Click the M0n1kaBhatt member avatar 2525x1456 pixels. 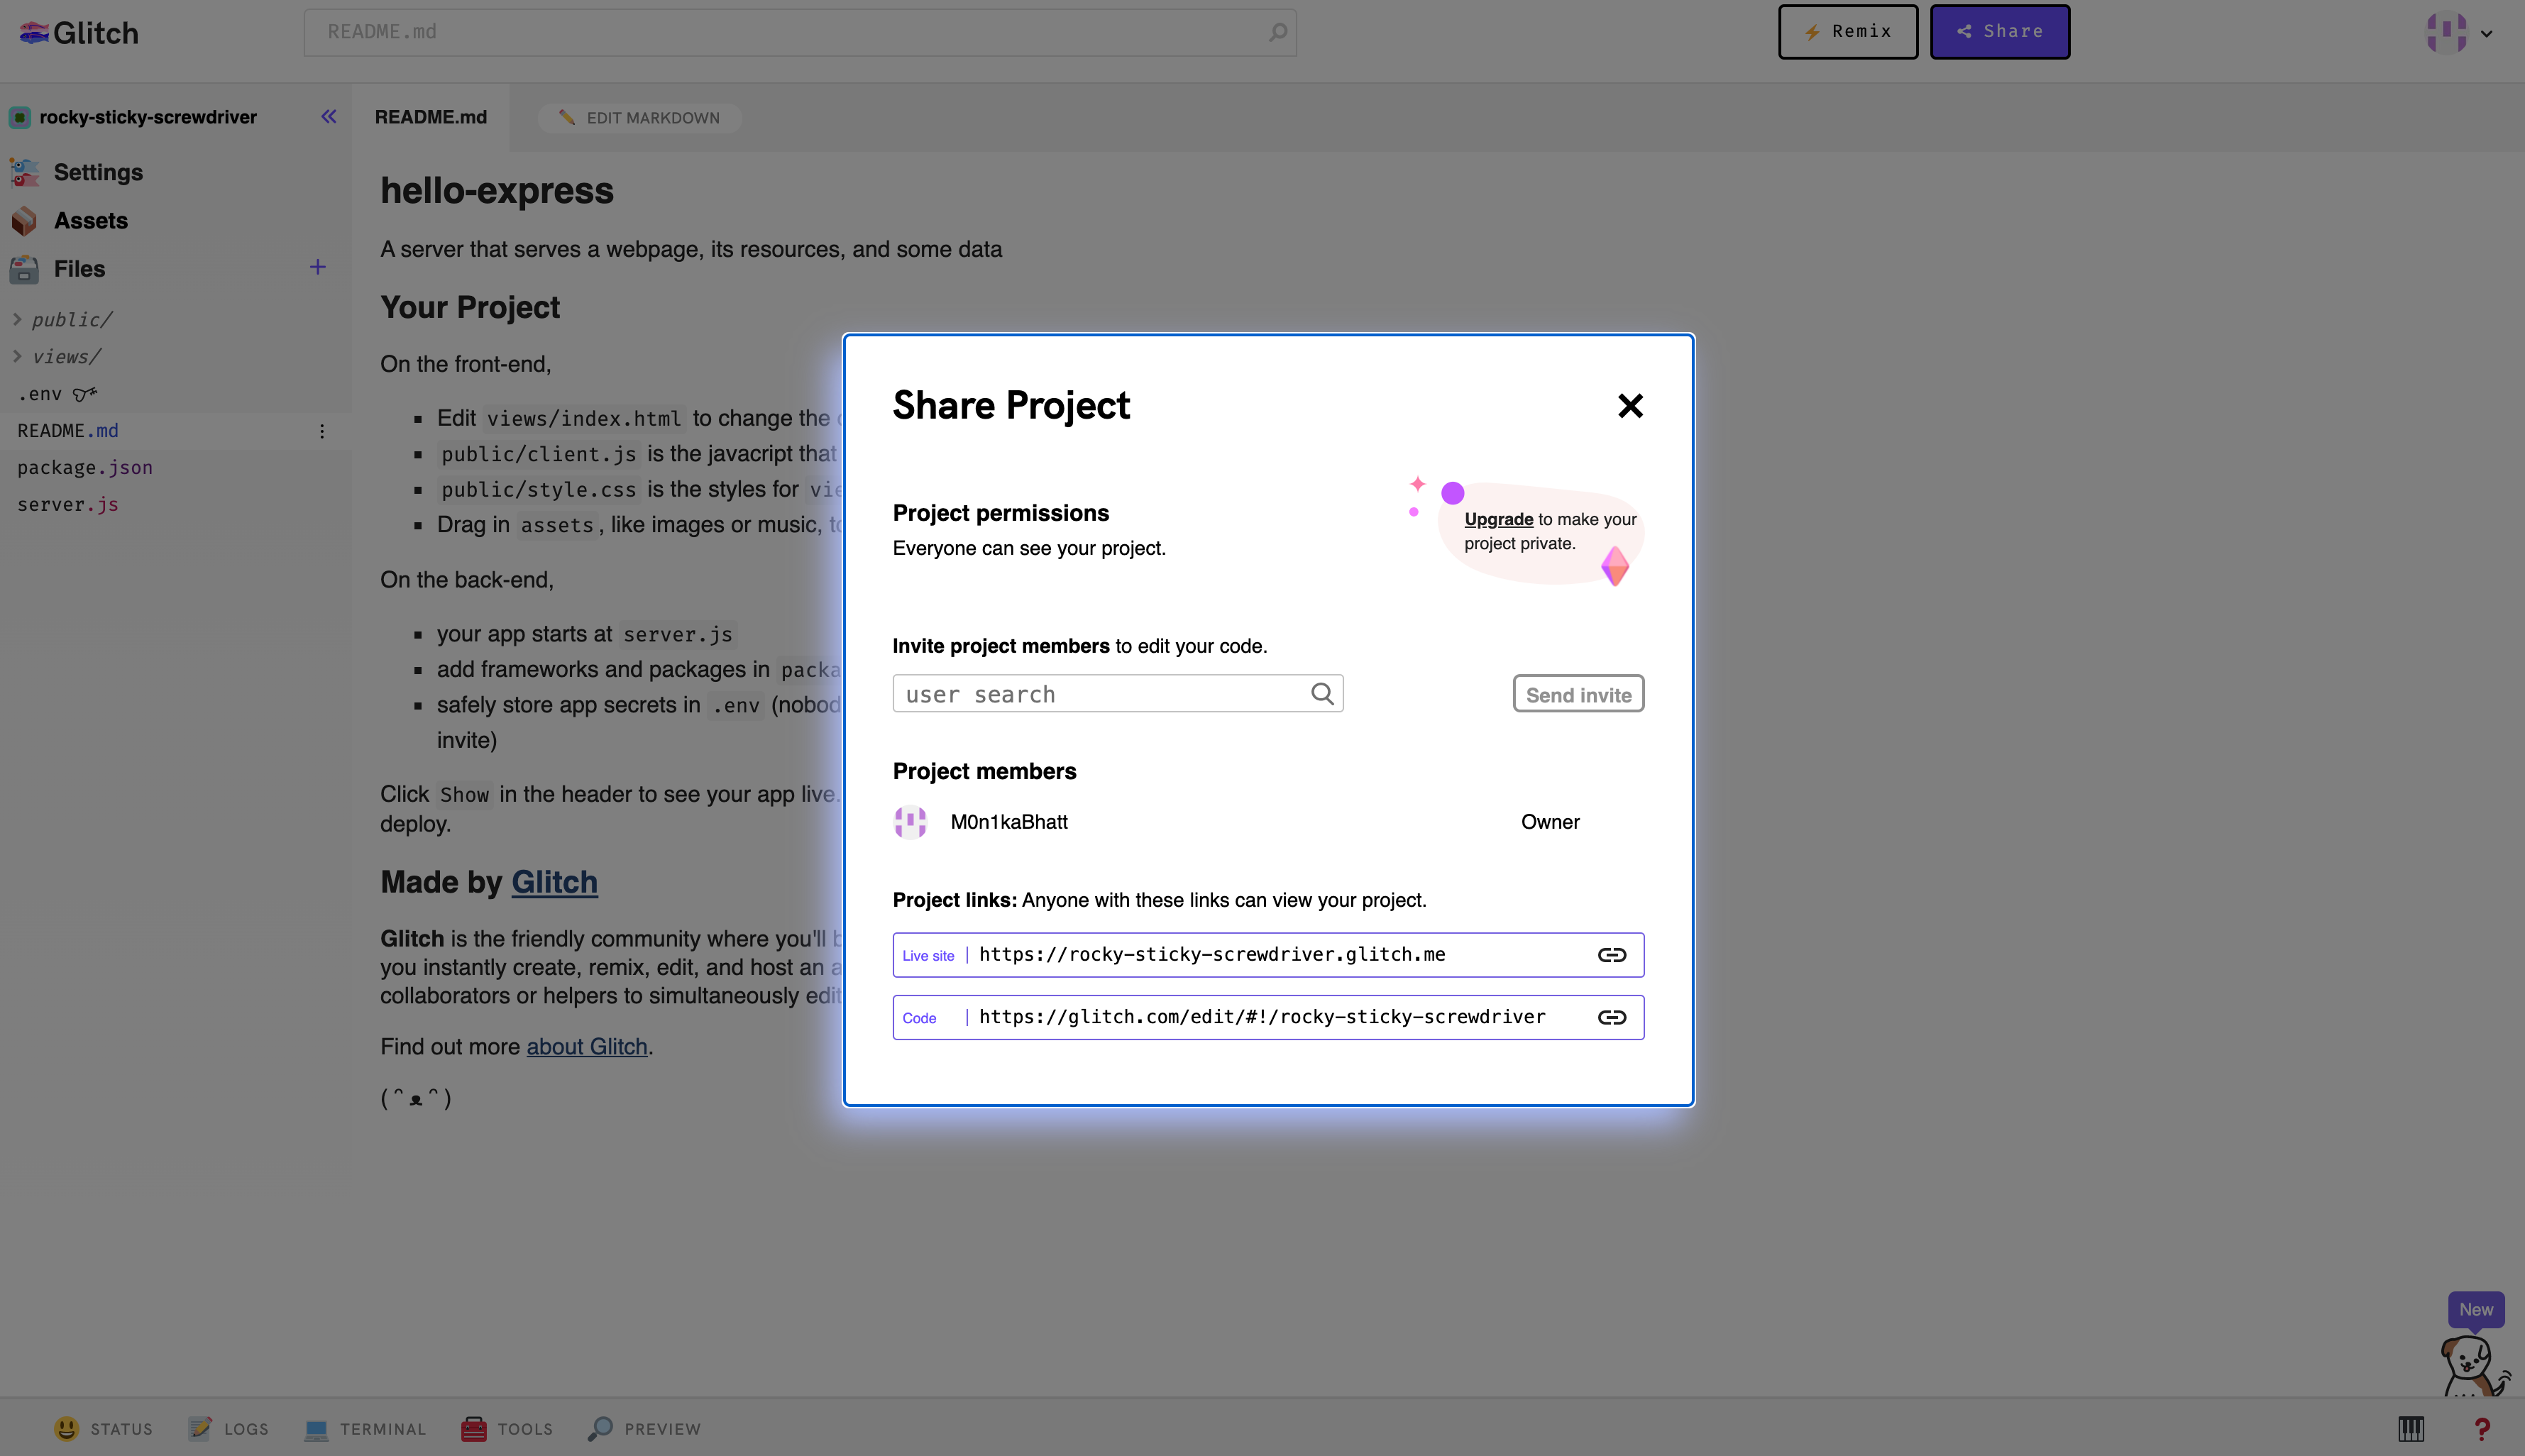click(910, 822)
